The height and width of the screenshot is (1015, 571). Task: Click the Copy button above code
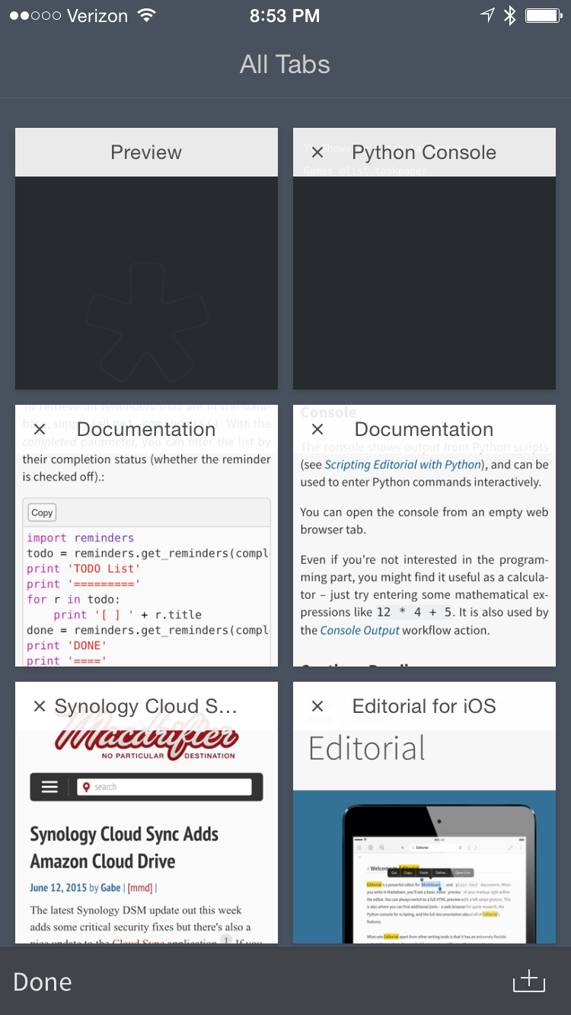pos(42,513)
